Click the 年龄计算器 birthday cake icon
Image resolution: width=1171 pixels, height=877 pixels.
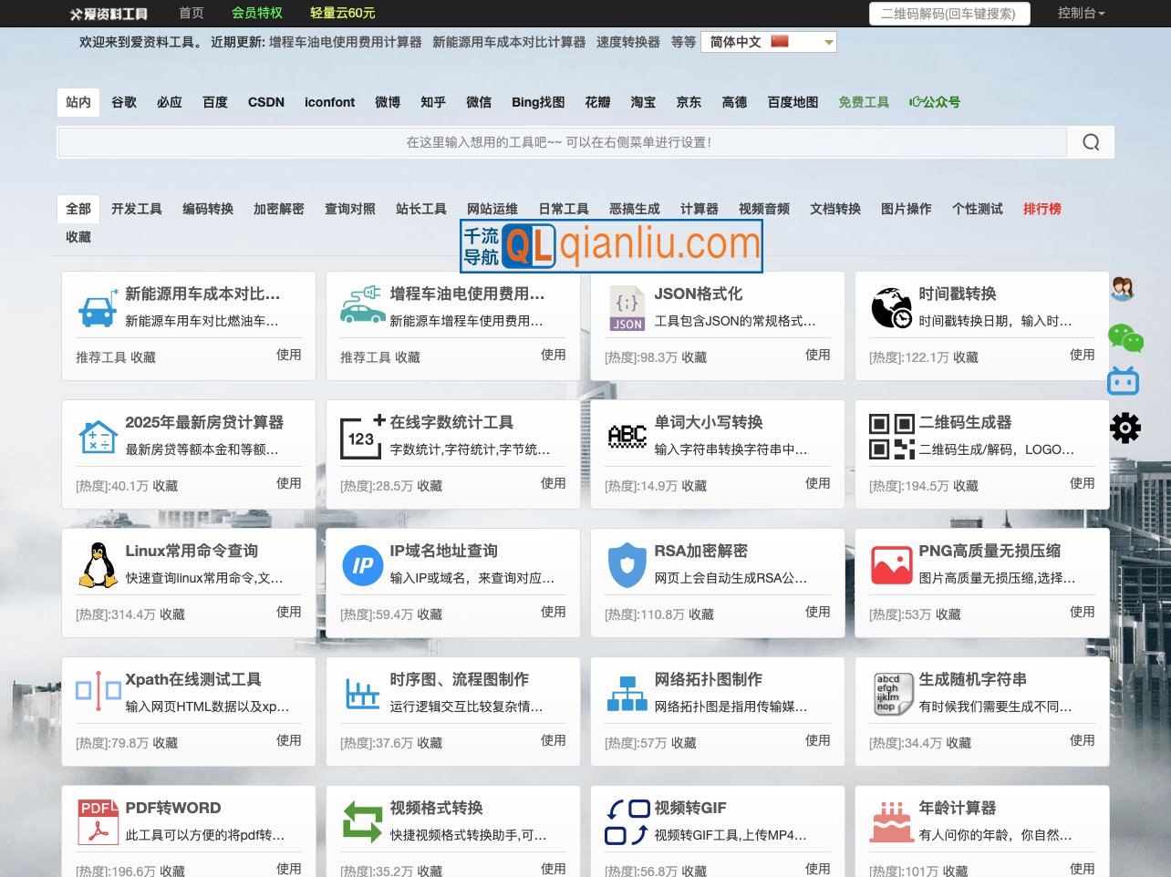click(x=891, y=822)
